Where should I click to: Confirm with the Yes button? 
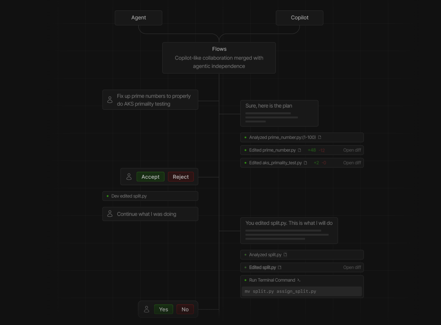click(x=164, y=309)
